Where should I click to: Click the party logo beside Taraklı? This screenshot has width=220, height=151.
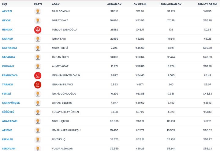(38, 84)
